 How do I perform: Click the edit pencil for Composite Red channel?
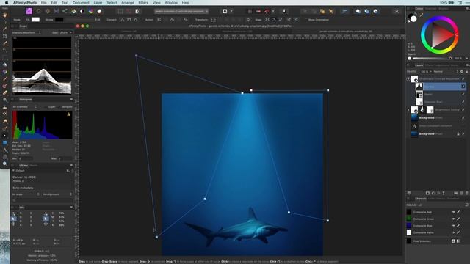(458, 212)
